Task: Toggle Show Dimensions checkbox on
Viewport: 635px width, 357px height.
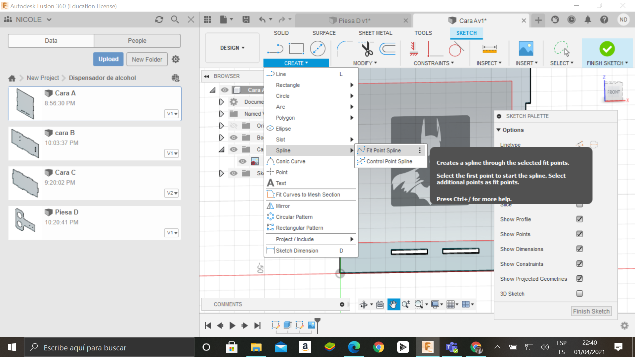Action: coord(580,249)
